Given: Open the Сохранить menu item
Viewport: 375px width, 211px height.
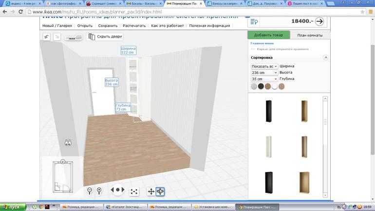Looking at the screenshot, I should (107, 25).
